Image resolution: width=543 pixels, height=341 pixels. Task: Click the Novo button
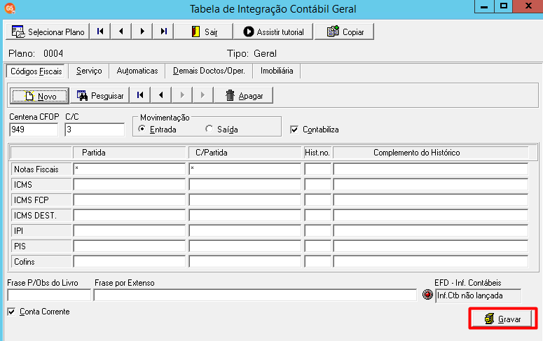39,96
